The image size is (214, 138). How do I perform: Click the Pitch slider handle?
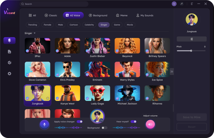point(191,51)
